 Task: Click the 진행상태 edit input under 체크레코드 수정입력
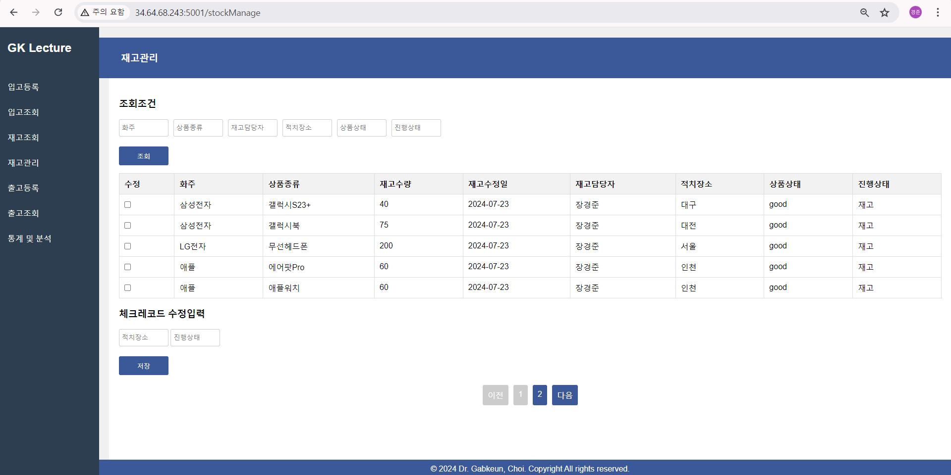tap(195, 337)
